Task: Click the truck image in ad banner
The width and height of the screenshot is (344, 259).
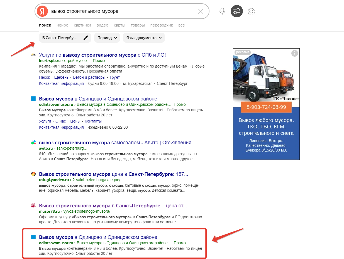Action: (266, 75)
